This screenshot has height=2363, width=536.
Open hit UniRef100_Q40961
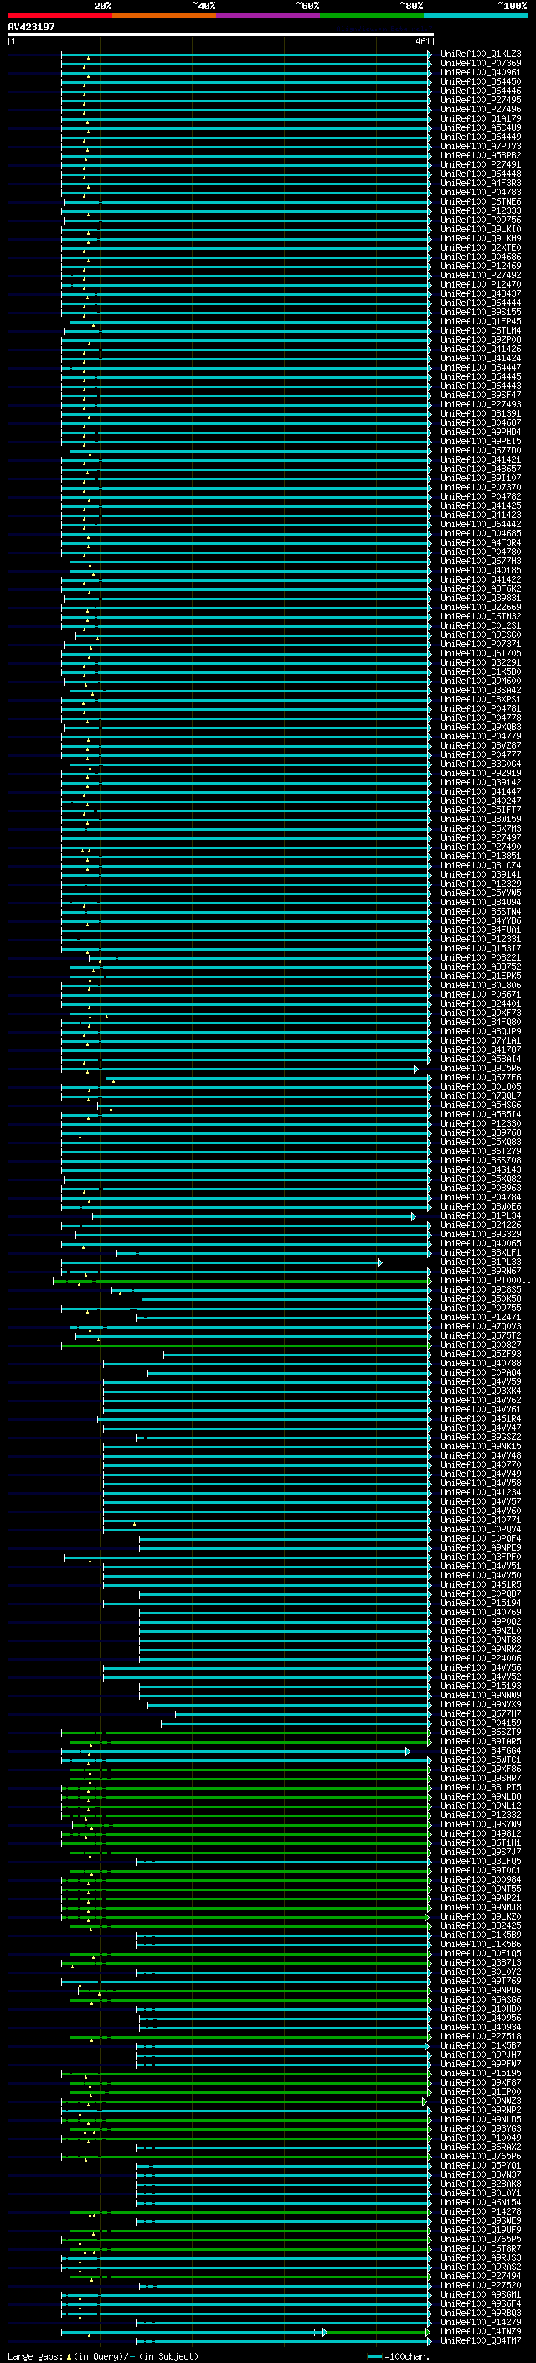pos(480,72)
